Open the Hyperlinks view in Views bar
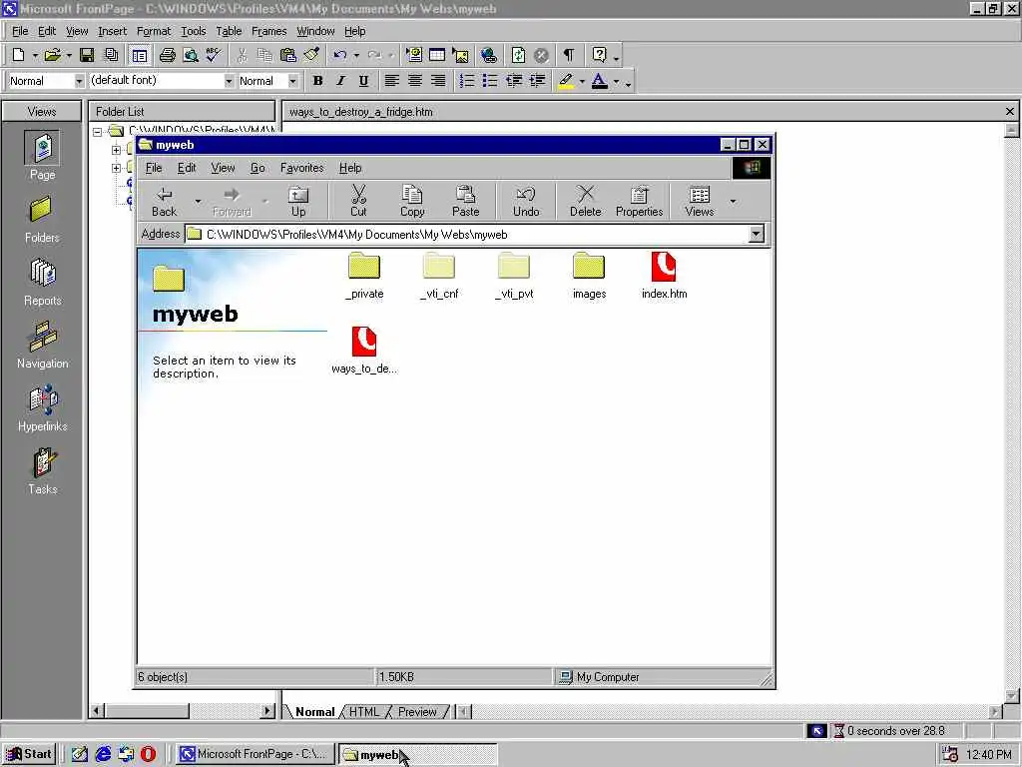Screen dimensions: 1022x767 click(x=42, y=408)
